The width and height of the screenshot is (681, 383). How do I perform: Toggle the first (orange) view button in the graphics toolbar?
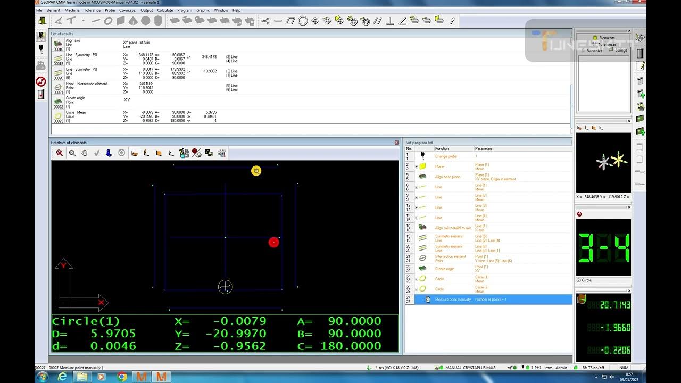(135, 153)
